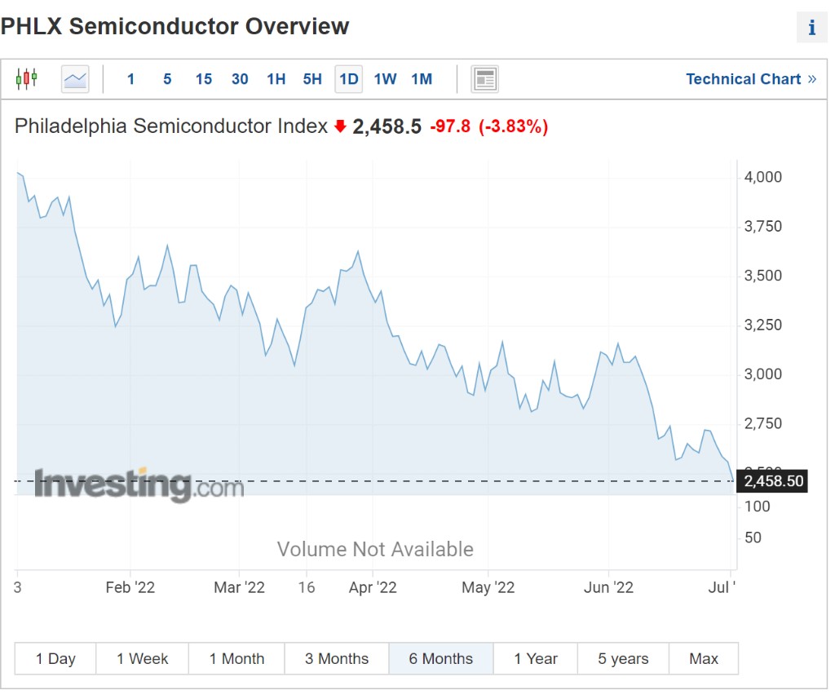Click the news overlay icon
Image resolution: width=835 pixels, height=699 pixels.
[x=484, y=79]
